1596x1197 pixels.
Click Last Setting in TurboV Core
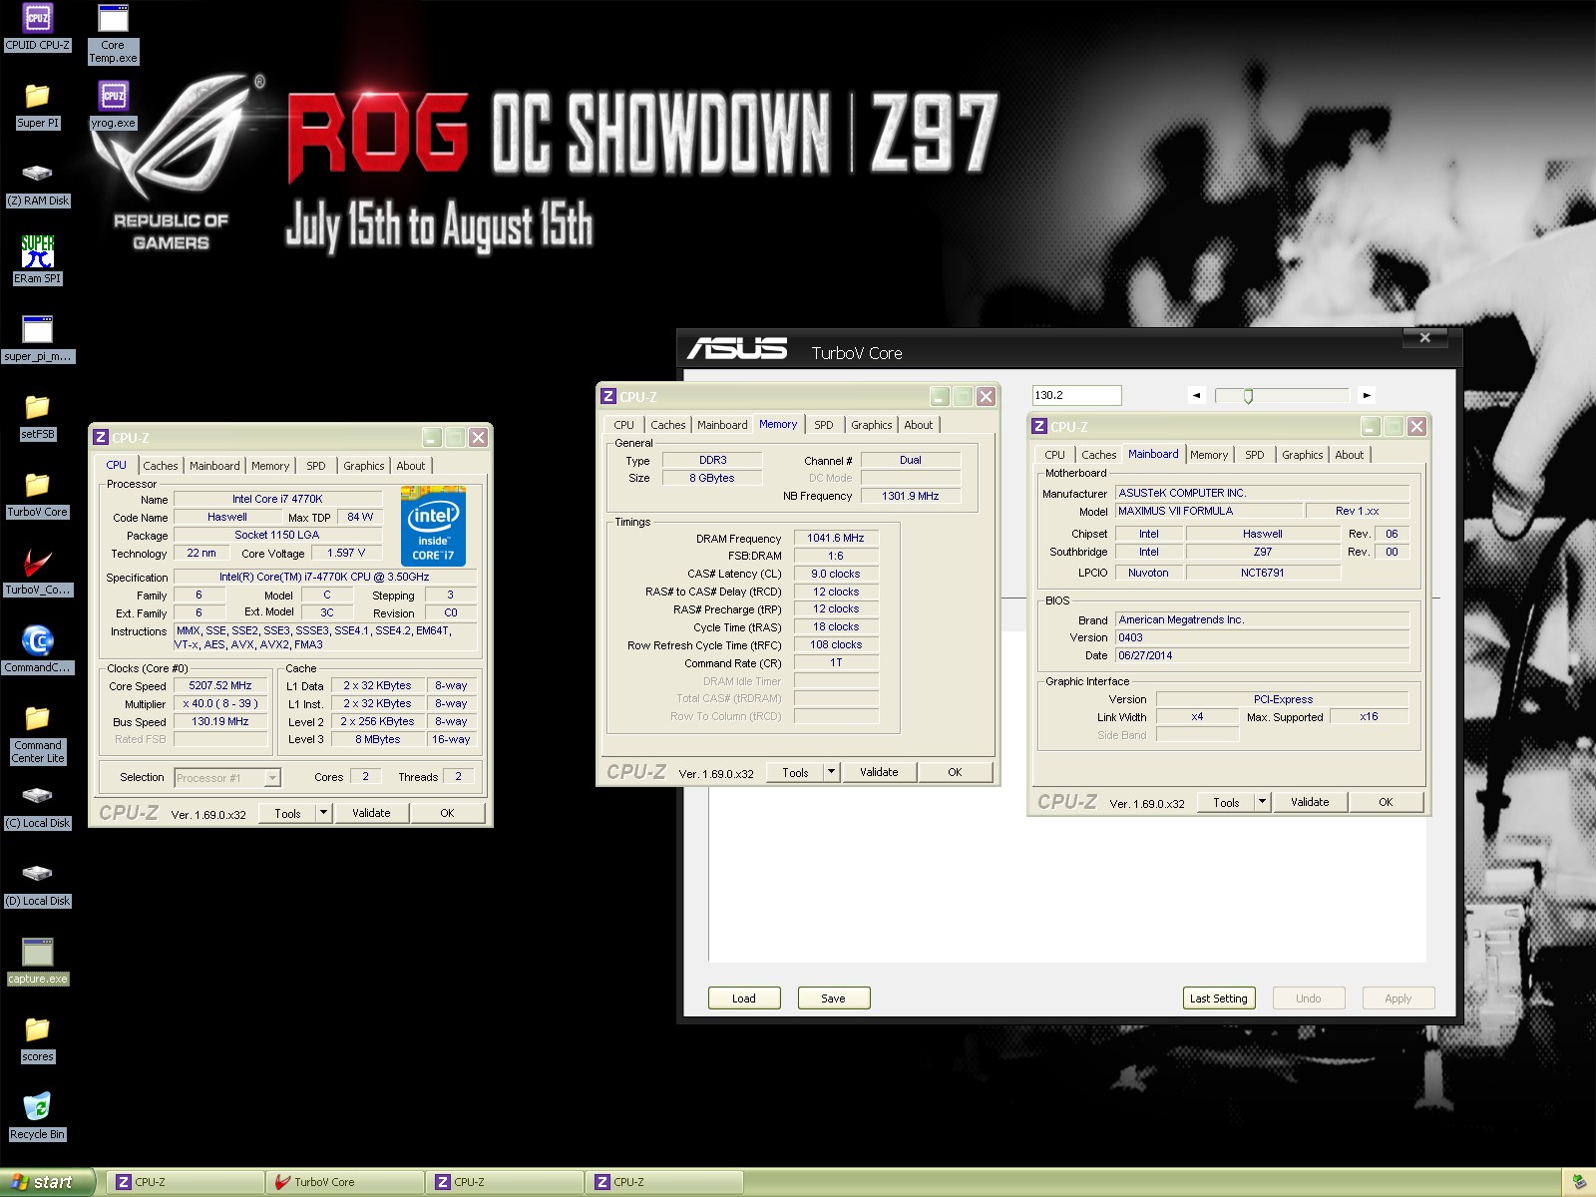(1218, 998)
